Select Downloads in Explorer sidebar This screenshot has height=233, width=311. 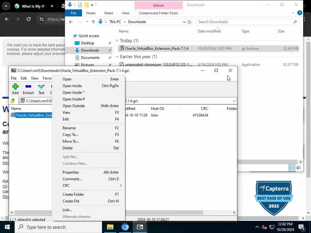click(x=90, y=50)
